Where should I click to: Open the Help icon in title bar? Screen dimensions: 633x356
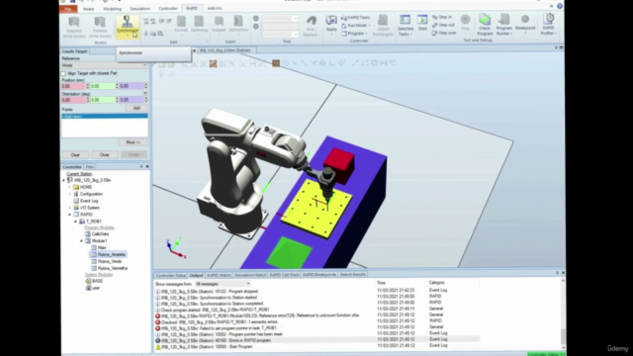[560, 6]
